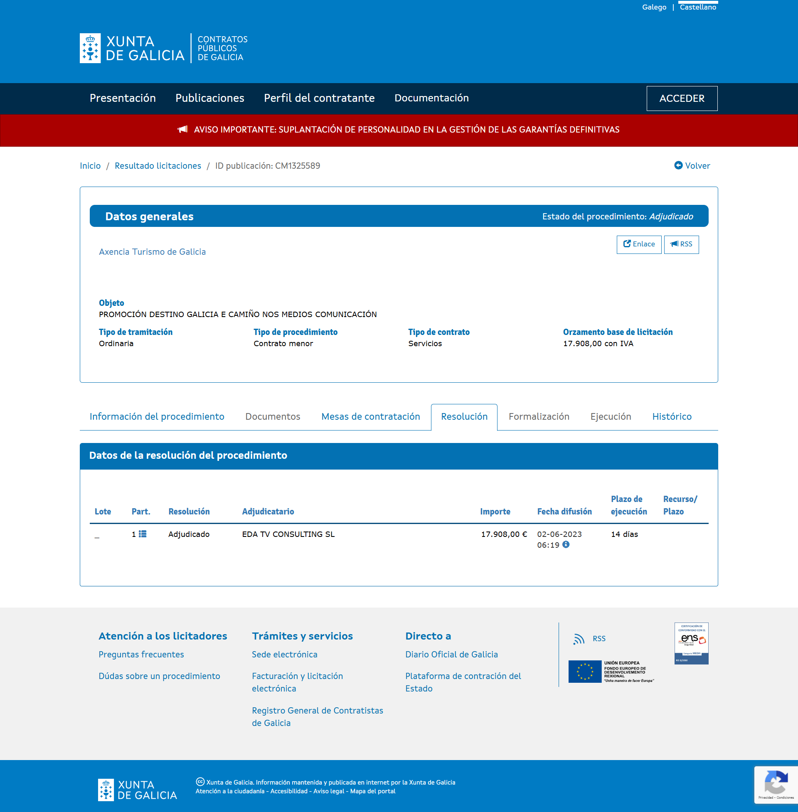Click the megaphone icon in red banner

click(182, 130)
